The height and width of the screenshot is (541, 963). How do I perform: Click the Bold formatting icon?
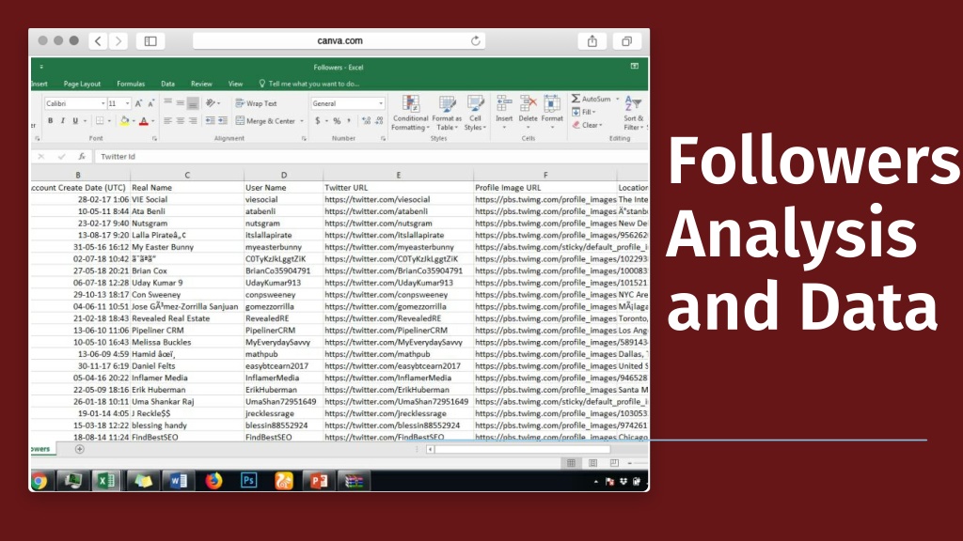click(x=51, y=121)
